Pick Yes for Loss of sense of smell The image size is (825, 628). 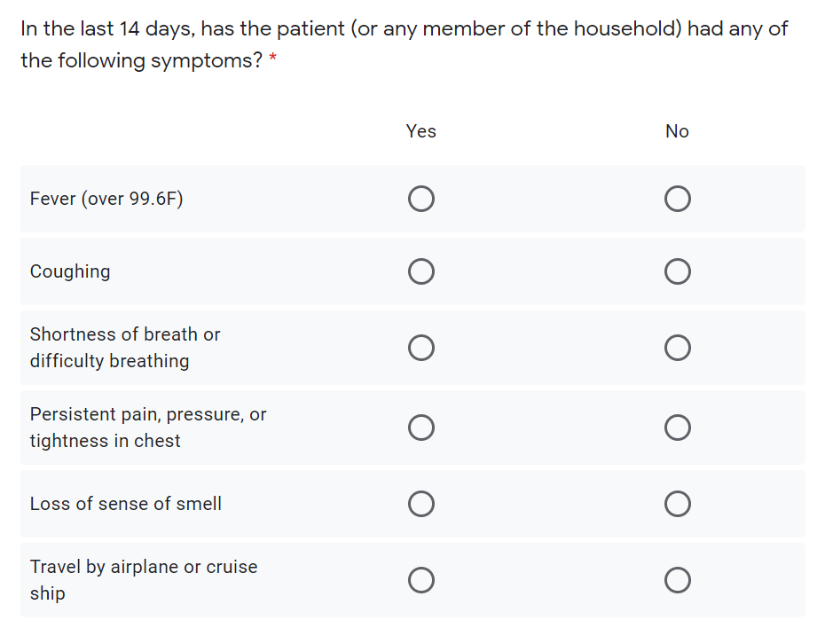pyautogui.click(x=420, y=504)
